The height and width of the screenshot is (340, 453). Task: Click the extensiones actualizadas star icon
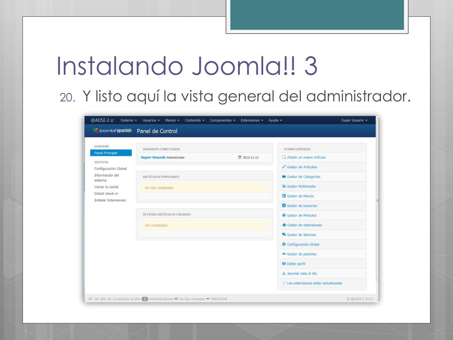[x=284, y=283]
